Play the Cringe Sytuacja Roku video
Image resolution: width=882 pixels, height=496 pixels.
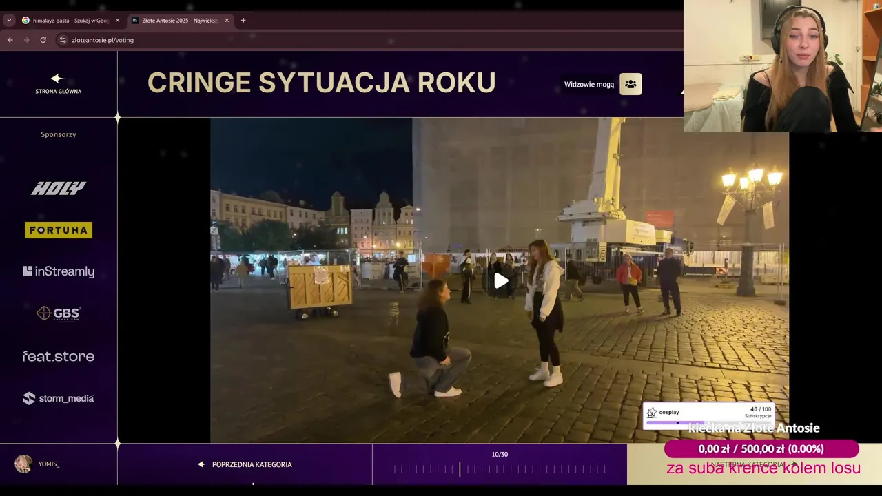click(x=501, y=280)
